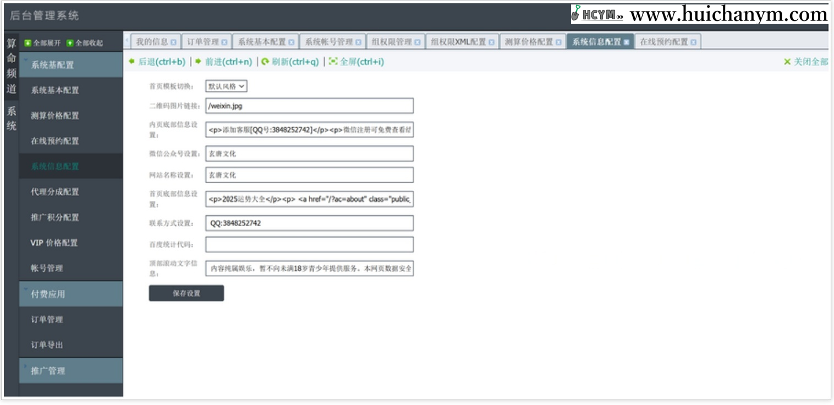Click the forward arrow icon (ctrl+n)
Screen dimensions: 834x405
pos(198,62)
